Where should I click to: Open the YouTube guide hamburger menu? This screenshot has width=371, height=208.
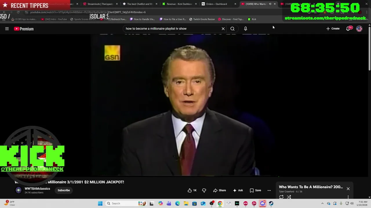click(7, 29)
